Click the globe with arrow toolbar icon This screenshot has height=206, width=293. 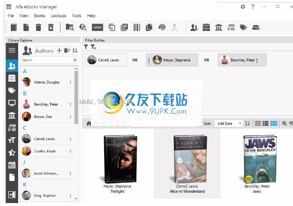pos(162,28)
